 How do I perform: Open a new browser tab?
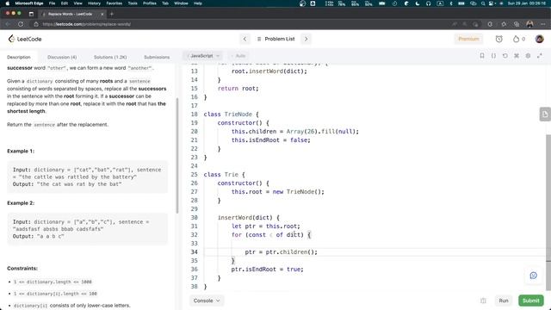coord(112,14)
